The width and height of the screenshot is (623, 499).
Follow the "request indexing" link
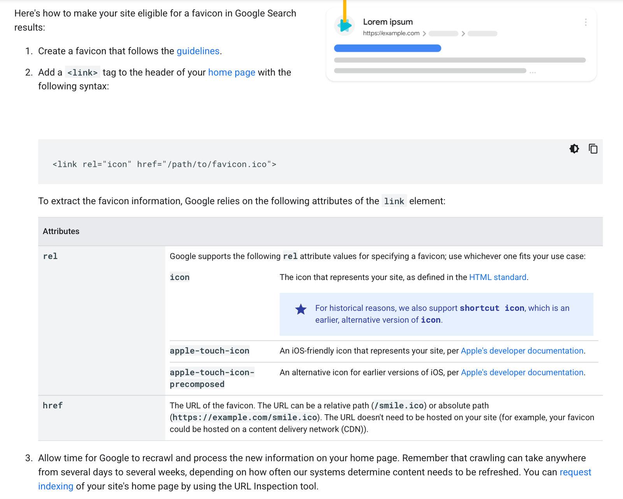pyautogui.click(x=575, y=472)
